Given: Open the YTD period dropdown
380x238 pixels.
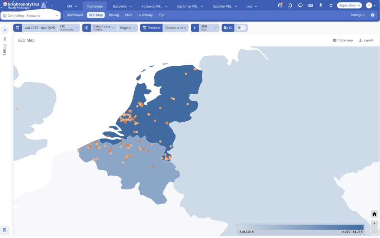Looking at the screenshot, I should pos(69,28).
